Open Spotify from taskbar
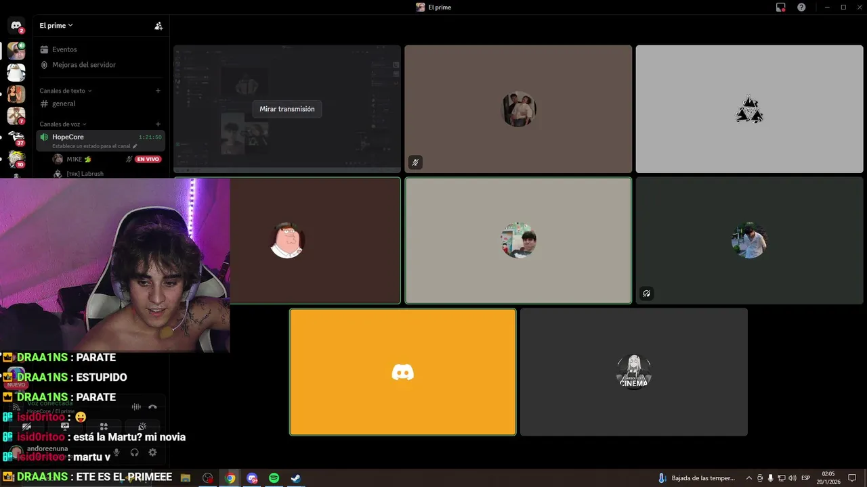This screenshot has height=487, width=867. 274,478
